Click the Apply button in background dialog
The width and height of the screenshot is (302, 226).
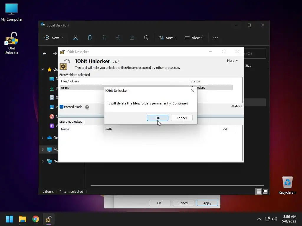207,203
